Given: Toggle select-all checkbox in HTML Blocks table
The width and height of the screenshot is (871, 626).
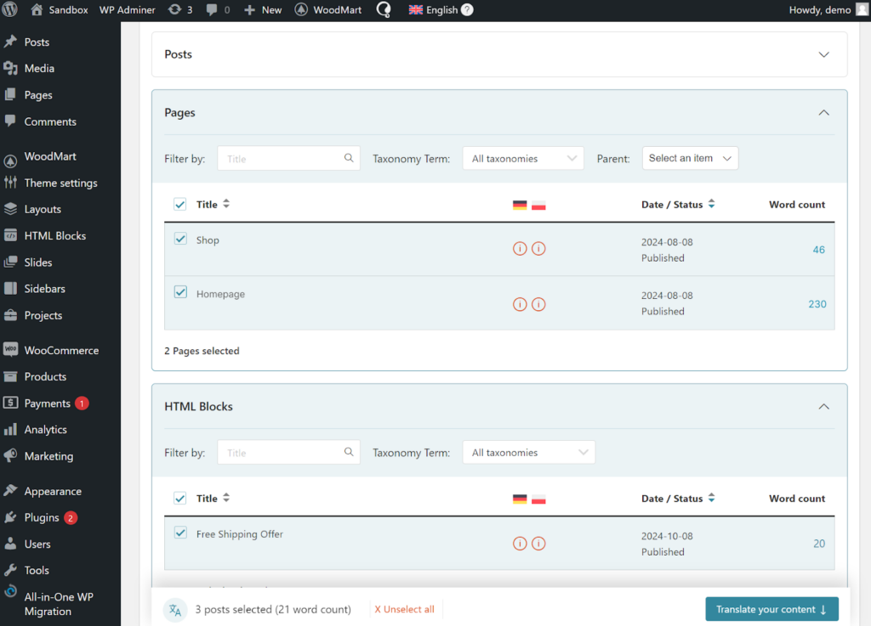Looking at the screenshot, I should pyautogui.click(x=180, y=499).
